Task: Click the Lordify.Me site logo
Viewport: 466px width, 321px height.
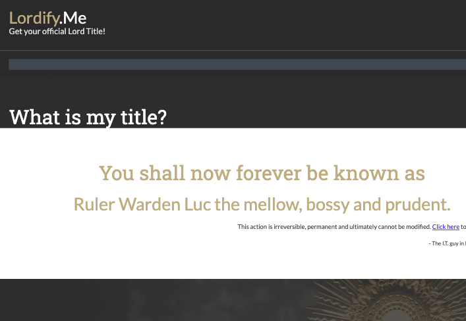Action: pyautogui.click(x=47, y=18)
